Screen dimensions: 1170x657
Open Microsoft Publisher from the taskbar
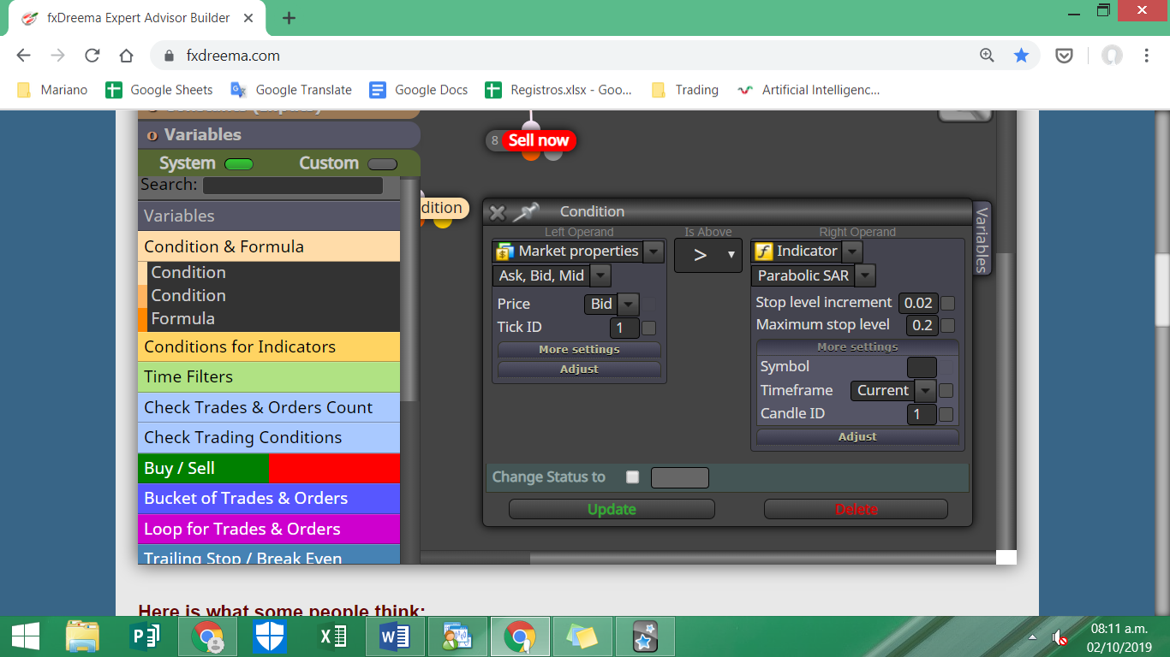144,636
